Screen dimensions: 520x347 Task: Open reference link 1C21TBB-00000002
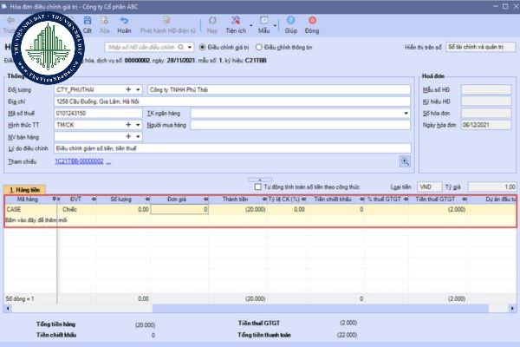[80, 161]
